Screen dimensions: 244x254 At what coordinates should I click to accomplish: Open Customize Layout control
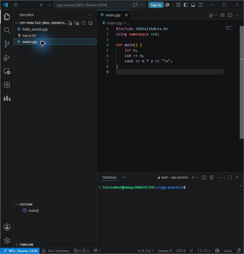178,5
